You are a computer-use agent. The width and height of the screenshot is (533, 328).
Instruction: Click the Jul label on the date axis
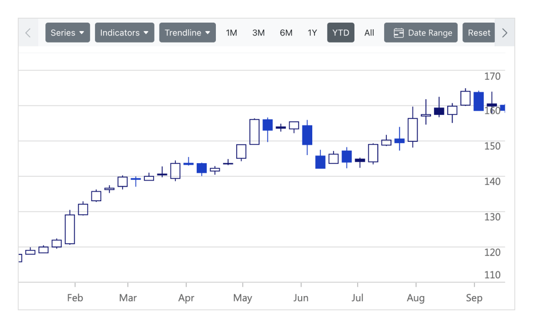click(x=358, y=298)
